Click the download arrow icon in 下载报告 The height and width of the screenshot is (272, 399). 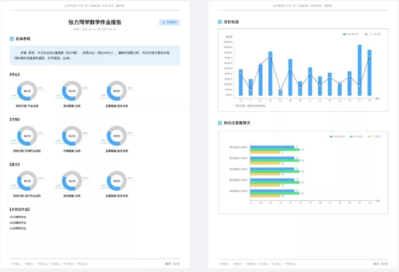coord(164,22)
